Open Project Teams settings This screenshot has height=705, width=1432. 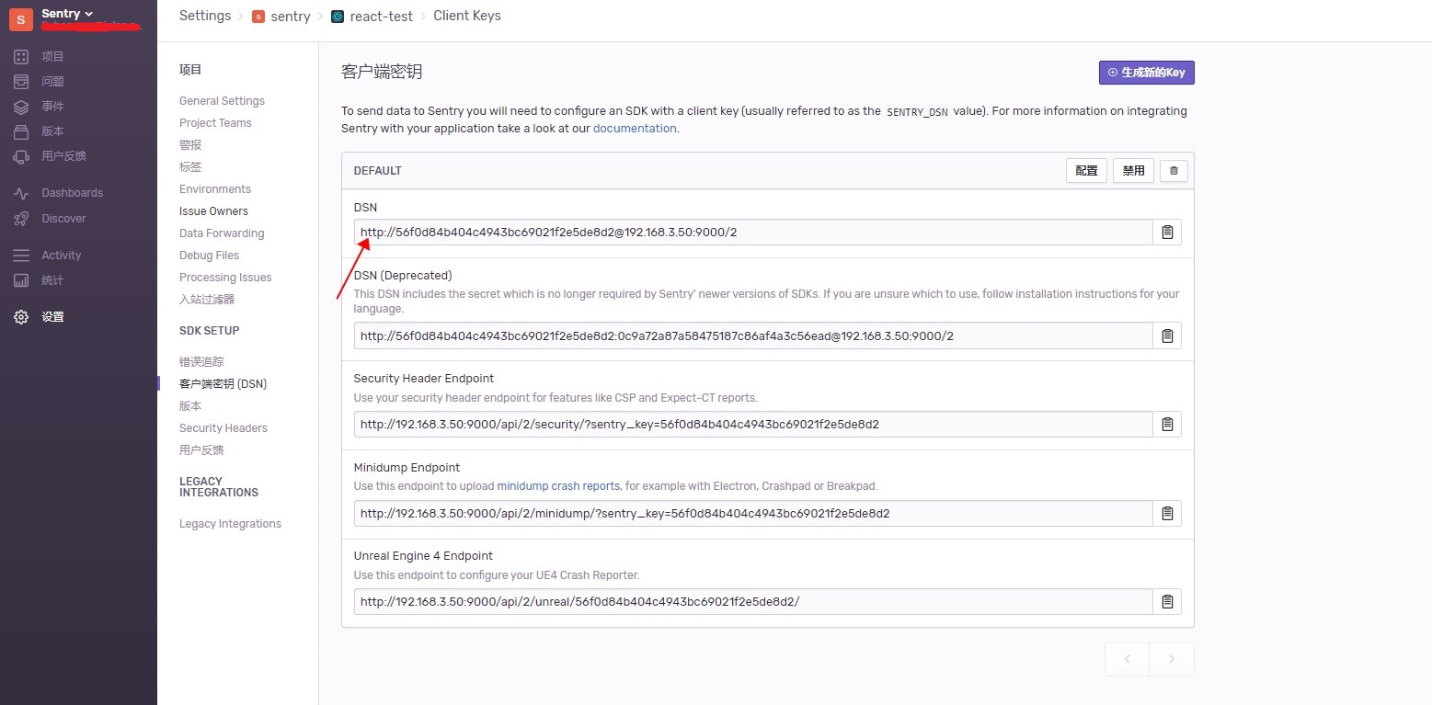215,123
